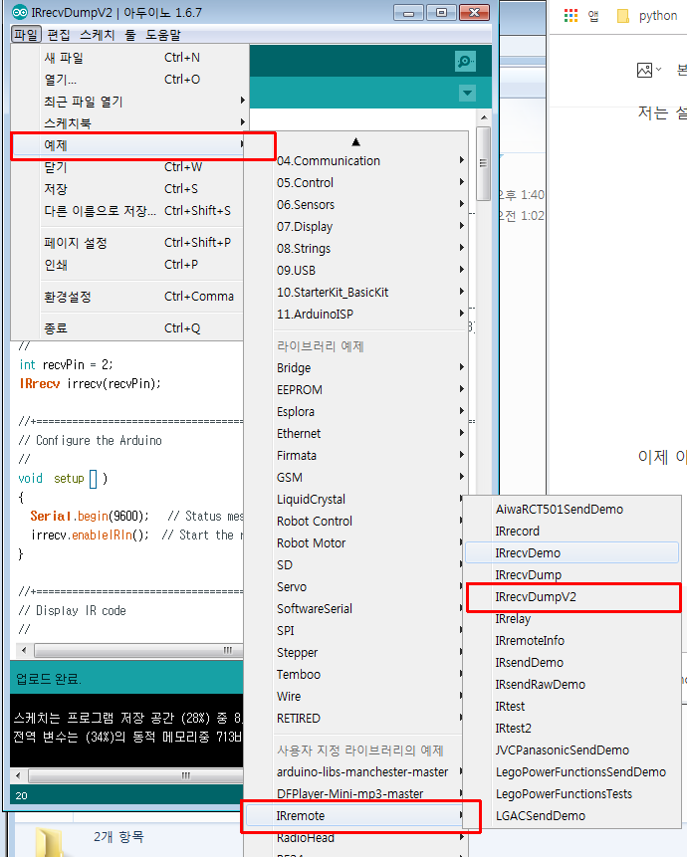Image resolution: width=687 pixels, height=857 pixels.
Task: Open the python bookmark folder
Action: click(x=647, y=15)
